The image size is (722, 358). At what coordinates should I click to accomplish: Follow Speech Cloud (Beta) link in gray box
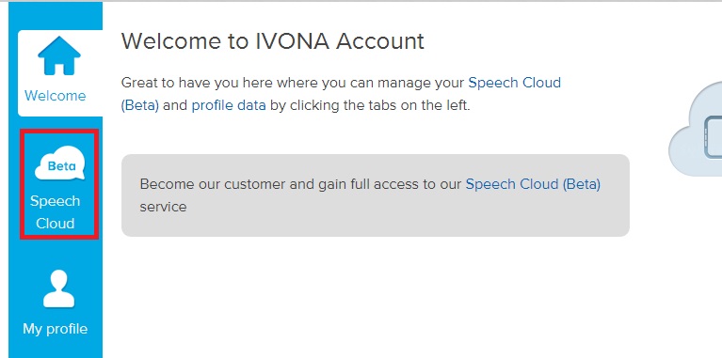[533, 184]
